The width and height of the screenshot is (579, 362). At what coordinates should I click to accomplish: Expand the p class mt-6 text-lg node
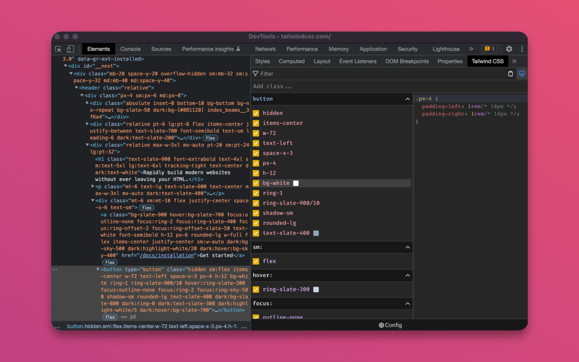(x=93, y=186)
